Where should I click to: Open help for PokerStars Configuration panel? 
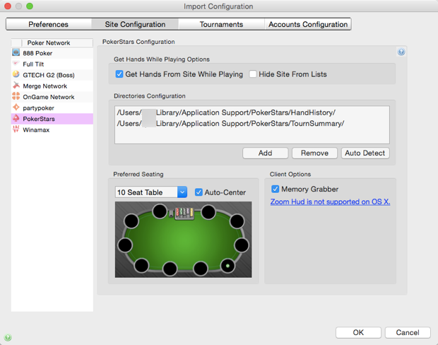point(401,52)
